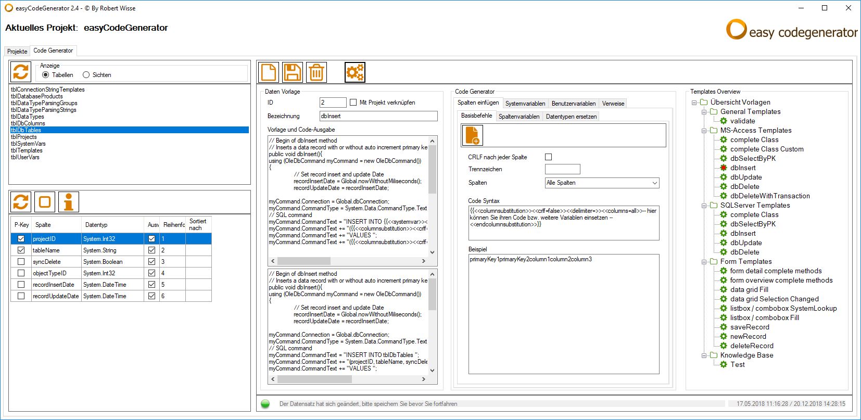This screenshot has height=420, width=861.
Task: Click the ID field showing 2
Action: [333, 103]
